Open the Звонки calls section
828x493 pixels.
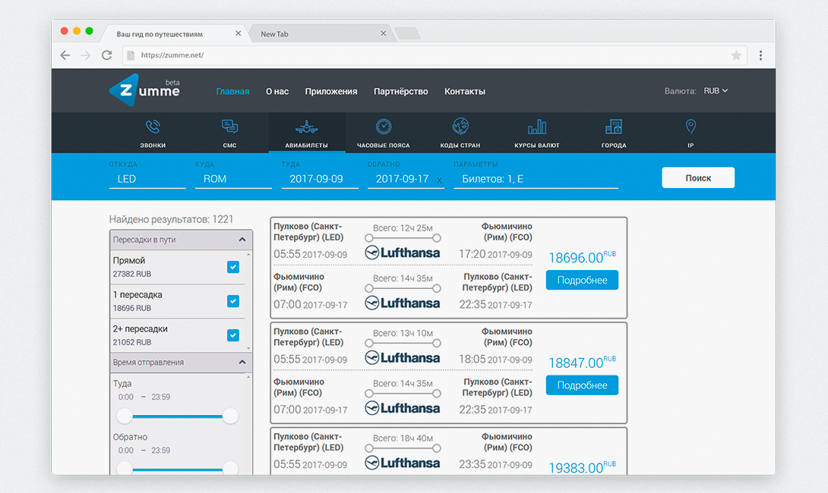[153, 133]
